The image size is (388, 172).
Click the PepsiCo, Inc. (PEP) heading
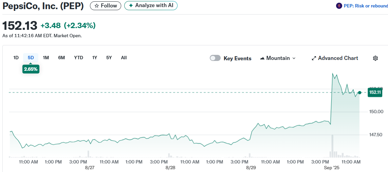point(43,6)
